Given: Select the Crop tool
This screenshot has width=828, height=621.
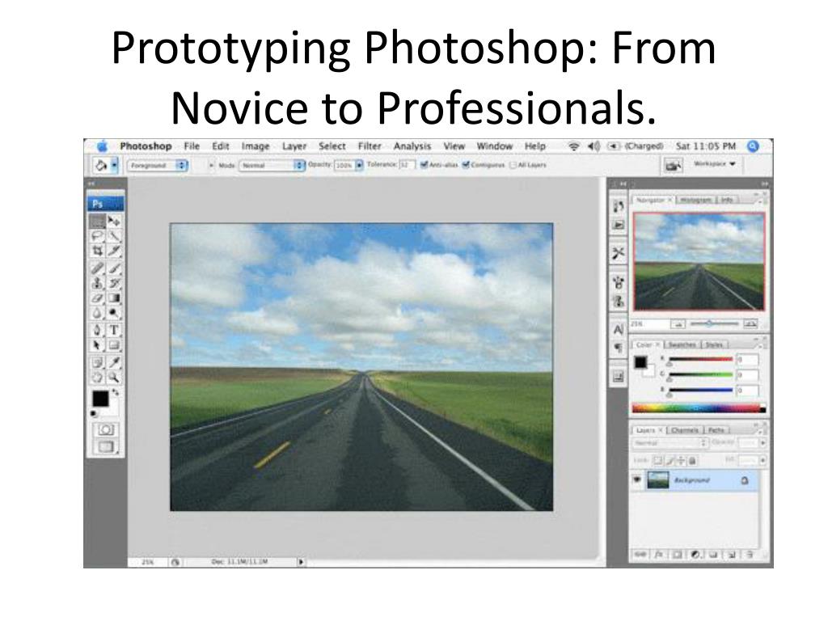Looking at the screenshot, I should point(97,251).
